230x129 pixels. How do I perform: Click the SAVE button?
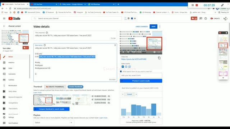tap(153, 27)
